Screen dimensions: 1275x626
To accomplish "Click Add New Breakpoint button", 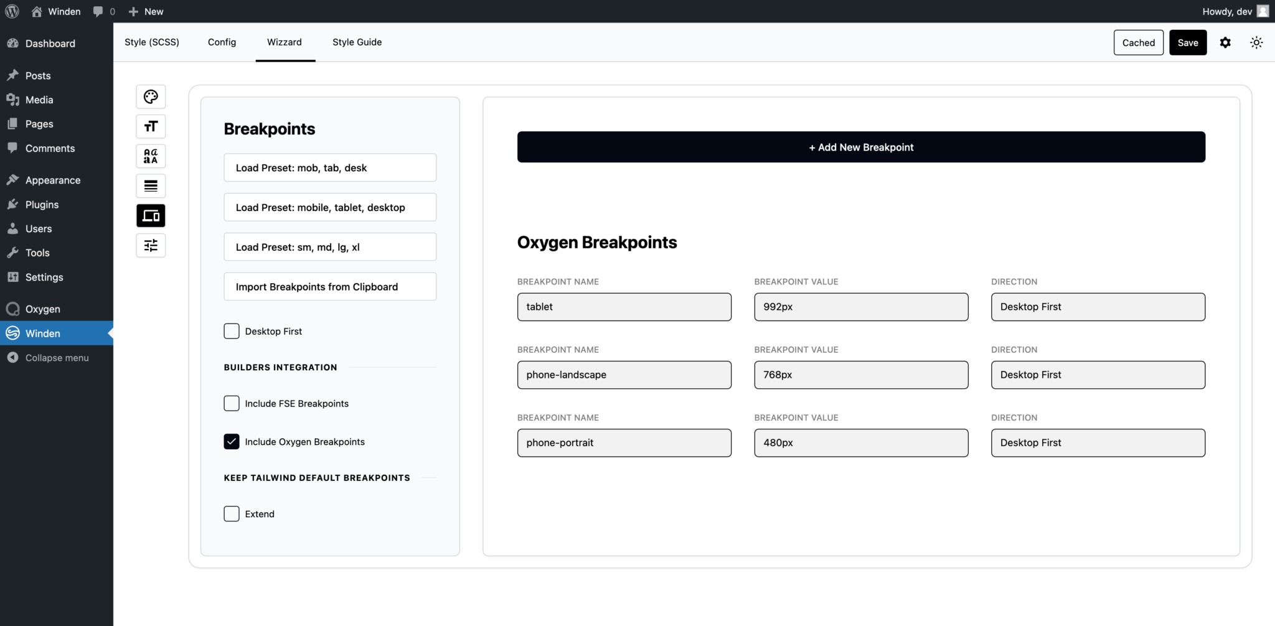I will point(861,147).
